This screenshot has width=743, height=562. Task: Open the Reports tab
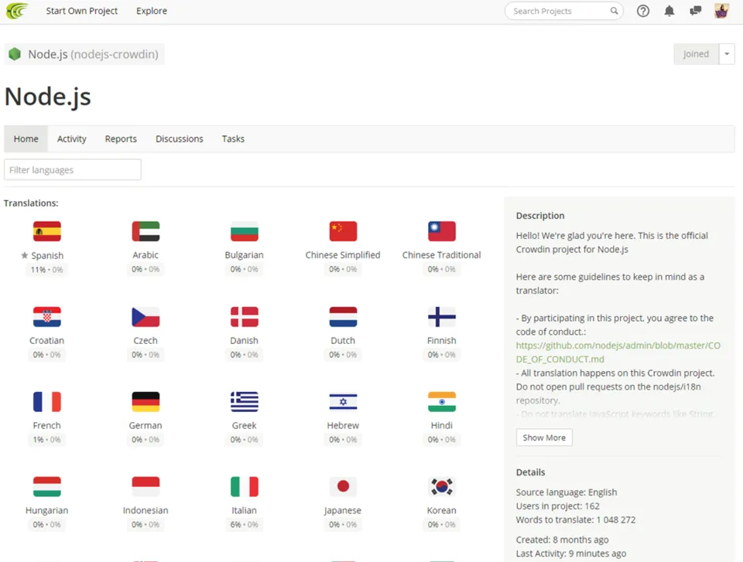pyautogui.click(x=121, y=138)
